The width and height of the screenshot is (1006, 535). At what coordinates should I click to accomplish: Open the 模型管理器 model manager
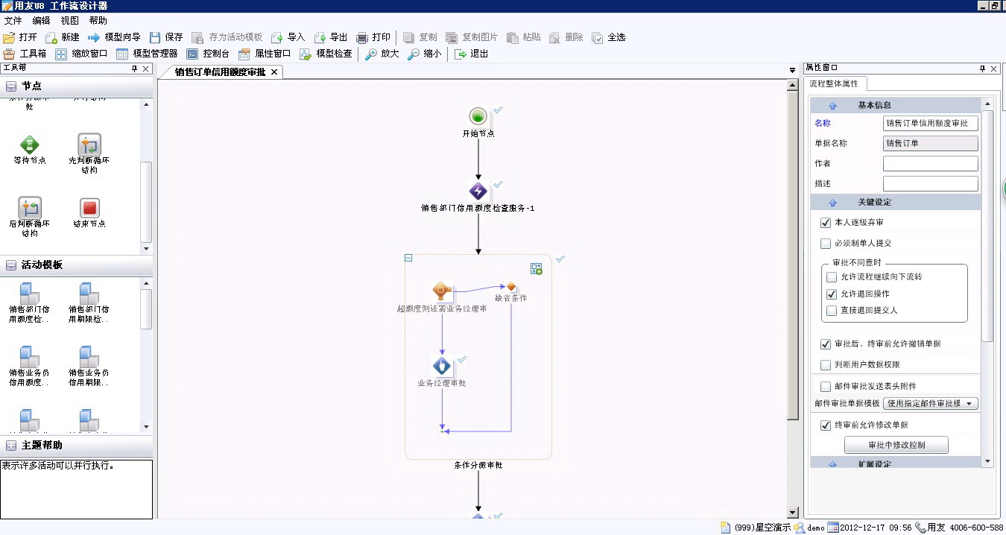pyautogui.click(x=147, y=54)
